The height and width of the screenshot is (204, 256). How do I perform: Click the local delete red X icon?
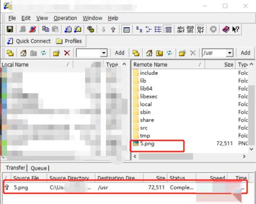pyautogui.click(x=67, y=53)
